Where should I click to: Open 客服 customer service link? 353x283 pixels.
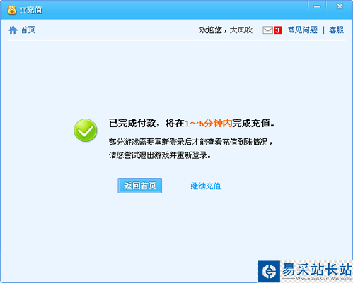pyautogui.click(x=336, y=30)
